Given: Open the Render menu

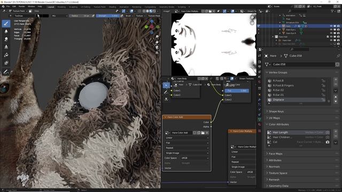Looking at the screenshot, I should click(21, 6).
